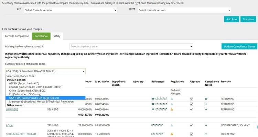Viewport: 258px width, 137px height.
Task: Open Select compliance zone combo box
Action: coord(131,46)
